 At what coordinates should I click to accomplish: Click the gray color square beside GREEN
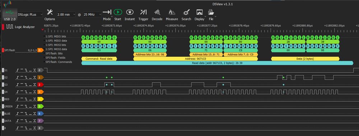(x=3, y=106)
